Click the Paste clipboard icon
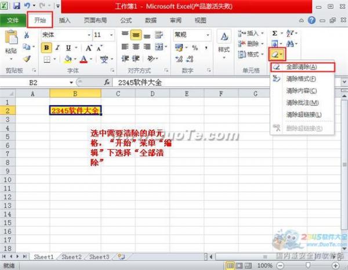This screenshot has height=270, width=348. [x=10, y=41]
